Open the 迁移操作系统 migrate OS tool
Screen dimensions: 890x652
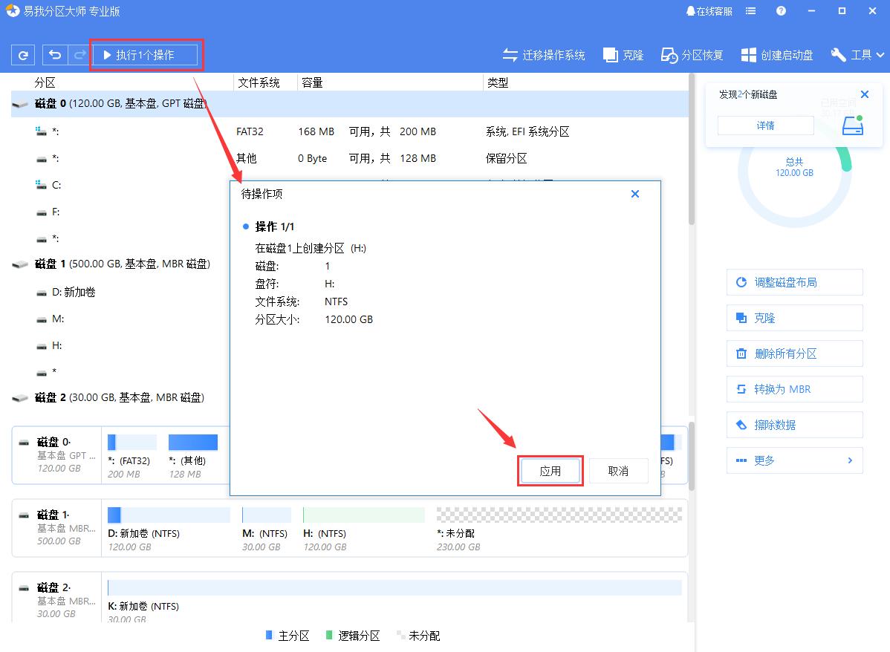coord(545,54)
